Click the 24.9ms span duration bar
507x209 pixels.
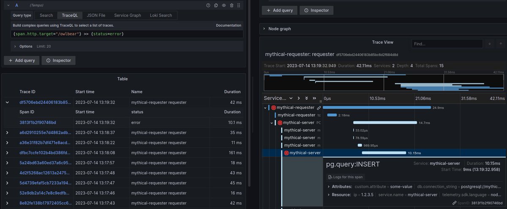[x=376, y=107]
